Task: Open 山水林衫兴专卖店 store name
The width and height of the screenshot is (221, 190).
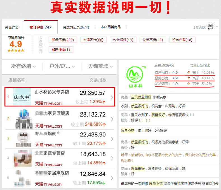Action: tap(52, 92)
